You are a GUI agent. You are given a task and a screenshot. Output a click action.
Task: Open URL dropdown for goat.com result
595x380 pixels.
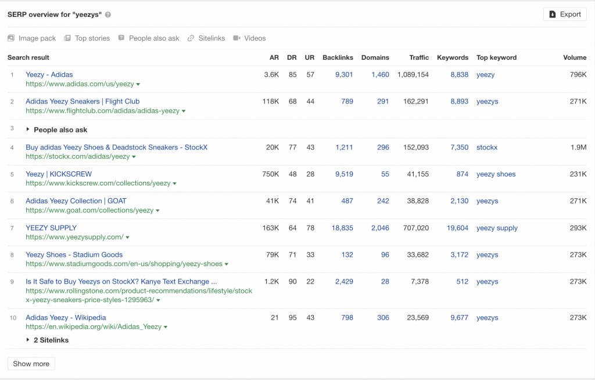pos(157,211)
